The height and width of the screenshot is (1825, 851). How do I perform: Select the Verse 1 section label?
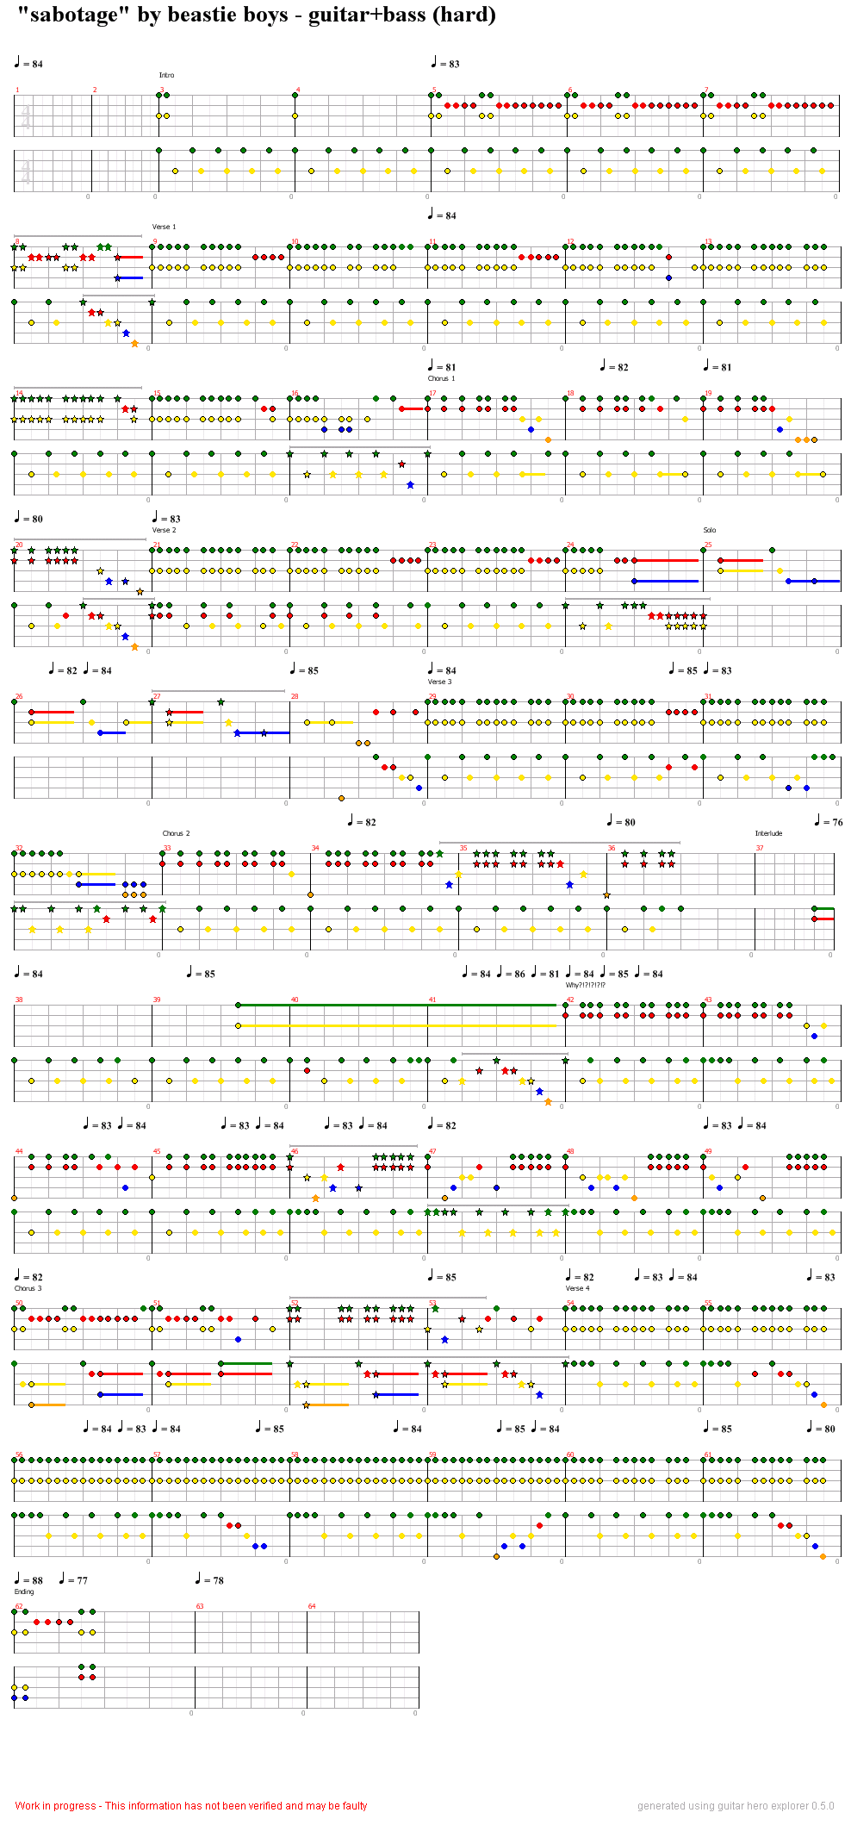(x=164, y=227)
